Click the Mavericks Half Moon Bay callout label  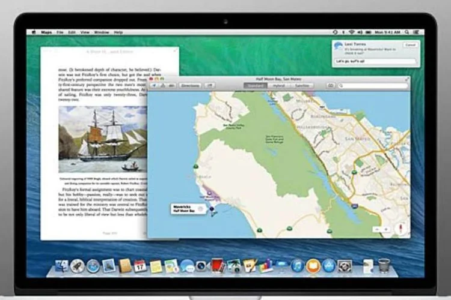point(188,209)
